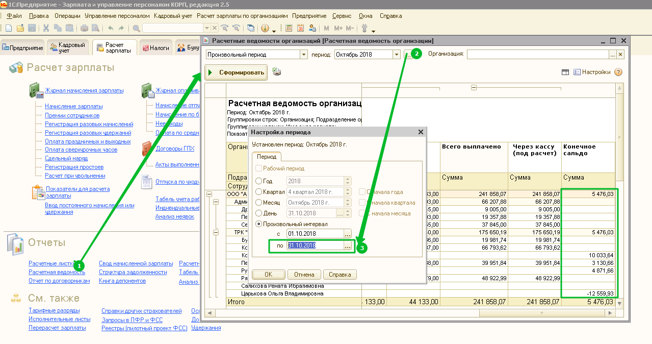This screenshot has width=652, height=344.
Task: Open the calculator from the toolbar
Action: pyautogui.click(x=289, y=28)
